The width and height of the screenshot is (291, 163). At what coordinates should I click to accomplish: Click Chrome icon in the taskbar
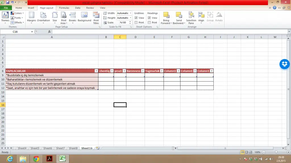36,159
